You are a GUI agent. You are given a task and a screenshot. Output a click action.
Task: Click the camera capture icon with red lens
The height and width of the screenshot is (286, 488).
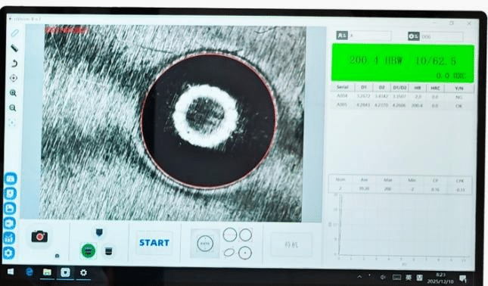(39, 237)
